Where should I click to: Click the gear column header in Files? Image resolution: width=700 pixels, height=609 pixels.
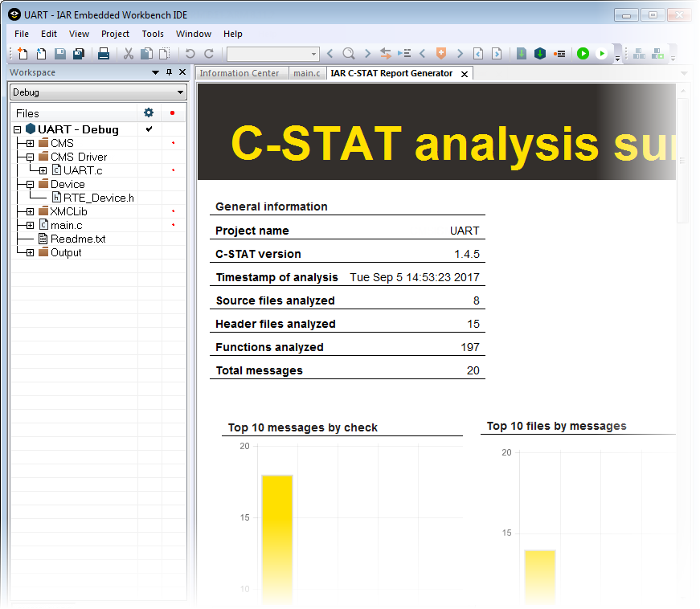coord(148,113)
